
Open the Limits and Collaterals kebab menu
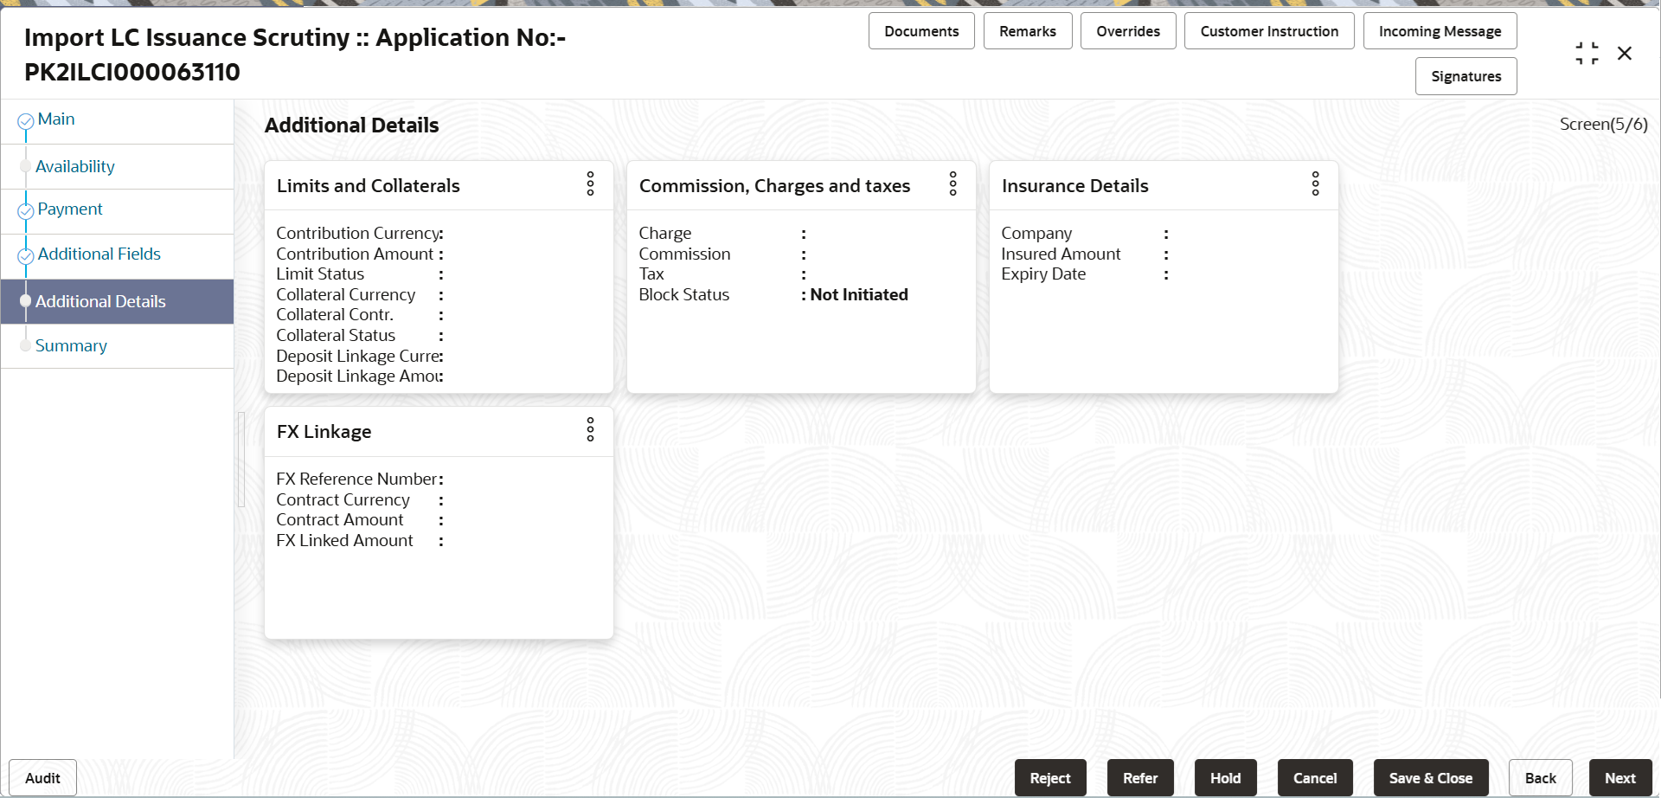click(x=590, y=184)
